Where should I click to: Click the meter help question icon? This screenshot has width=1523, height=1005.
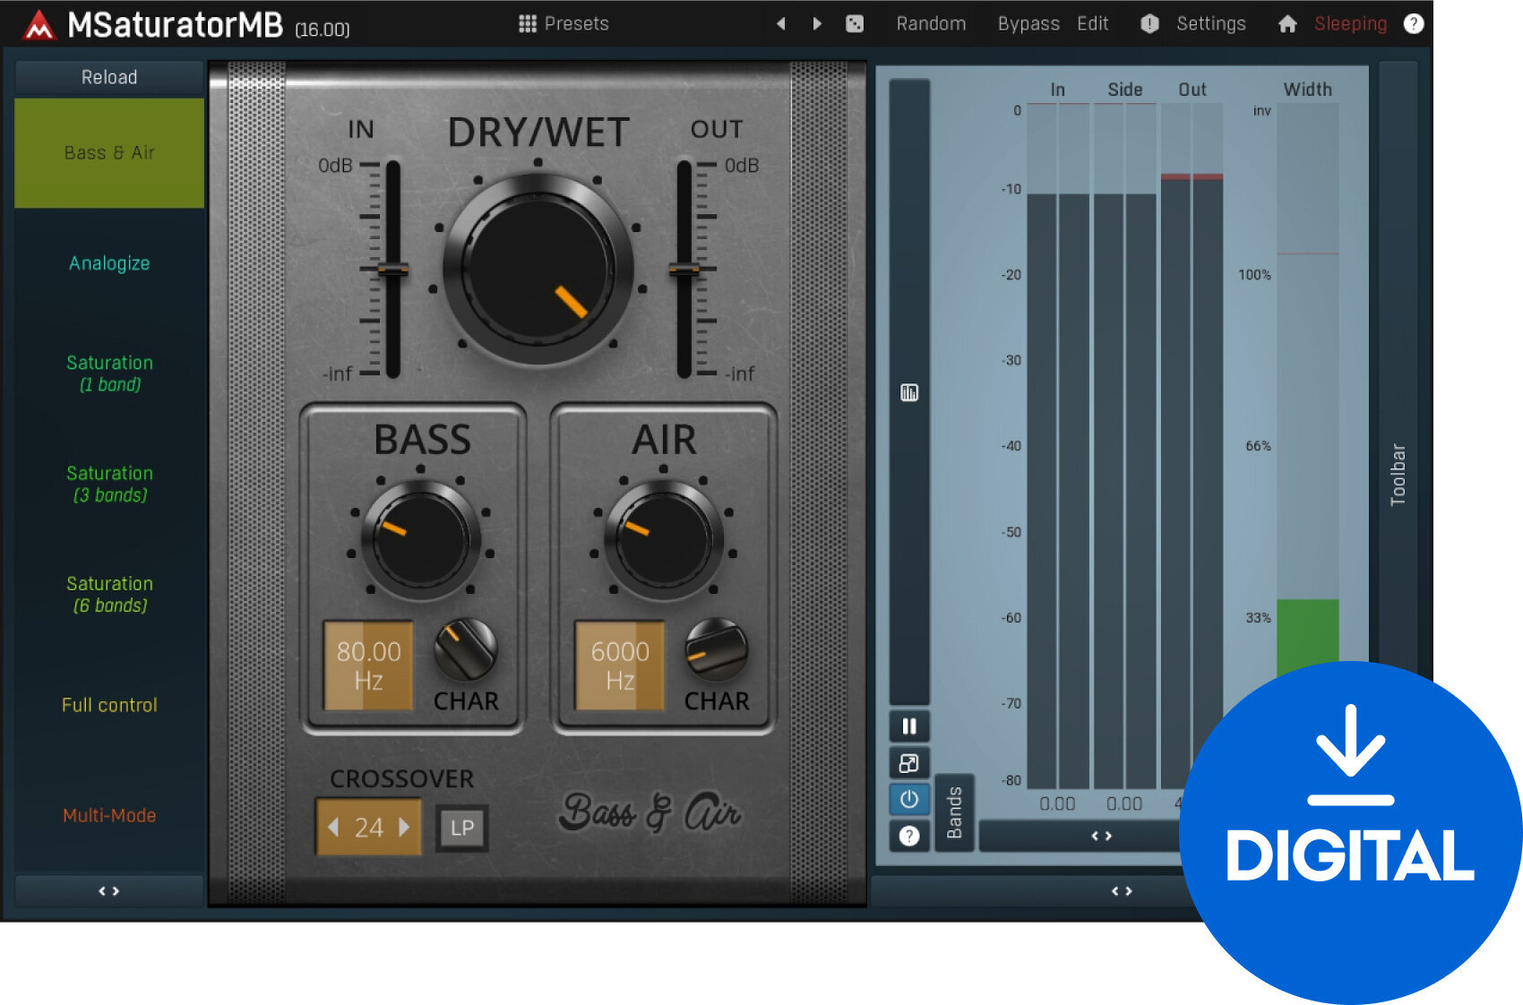pyautogui.click(x=908, y=836)
